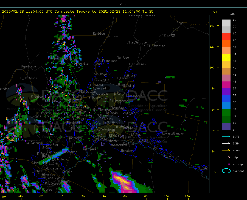247x200 pixels.
Task: Click the Chapanay label on map
Action: pos(117,108)
